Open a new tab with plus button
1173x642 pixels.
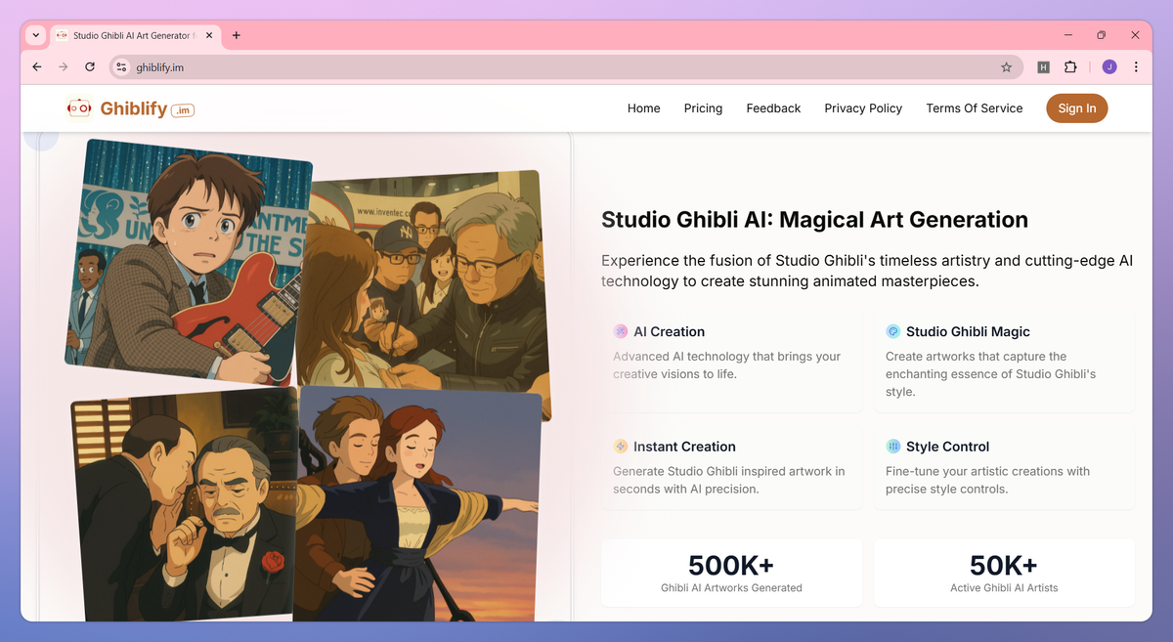point(237,35)
